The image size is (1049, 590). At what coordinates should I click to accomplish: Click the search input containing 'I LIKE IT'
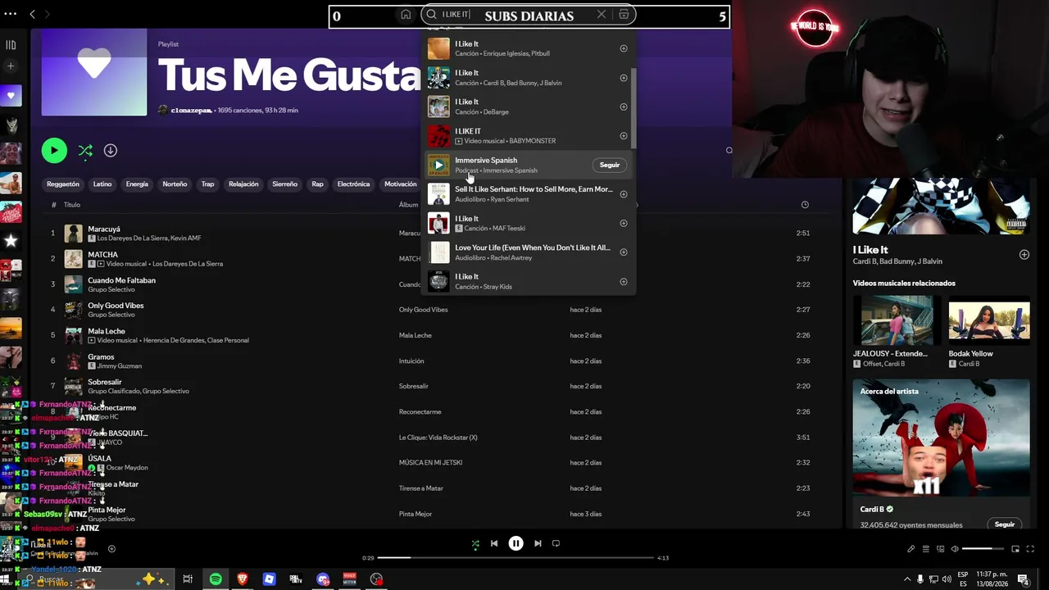(528, 15)
